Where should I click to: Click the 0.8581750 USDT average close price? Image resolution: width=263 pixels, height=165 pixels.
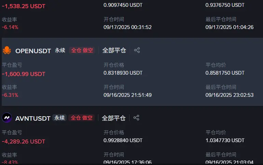pyautogui.click(x=225, y=73)
